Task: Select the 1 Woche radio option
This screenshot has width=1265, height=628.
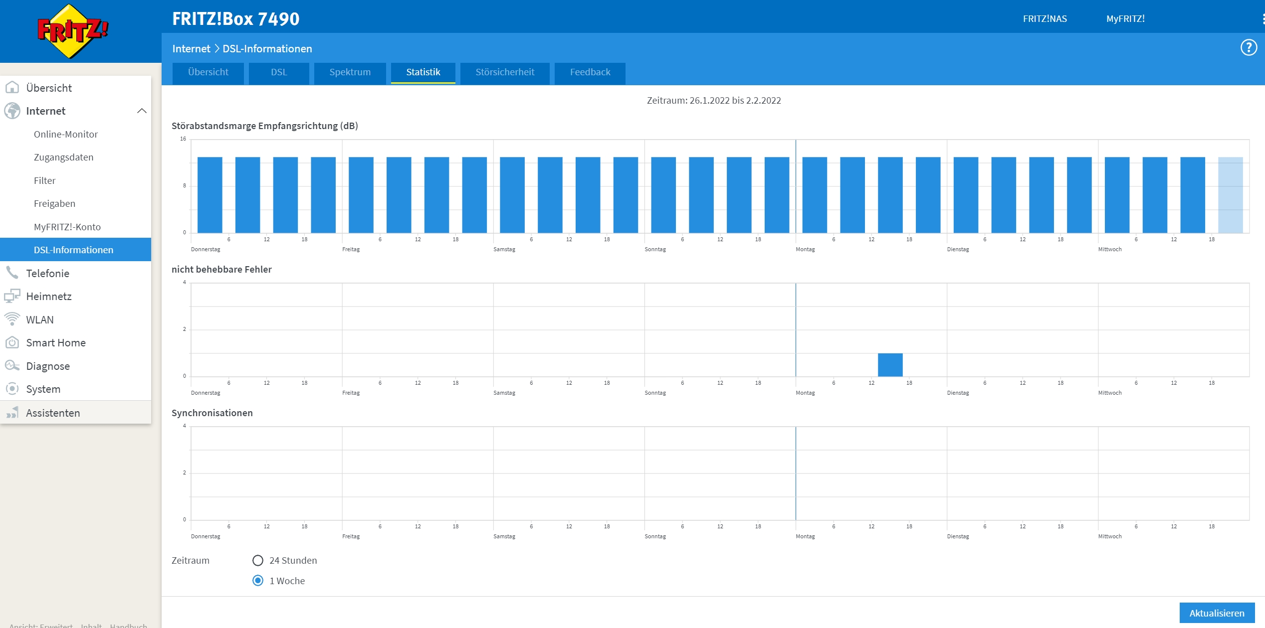Action: [x=258, y=580]
